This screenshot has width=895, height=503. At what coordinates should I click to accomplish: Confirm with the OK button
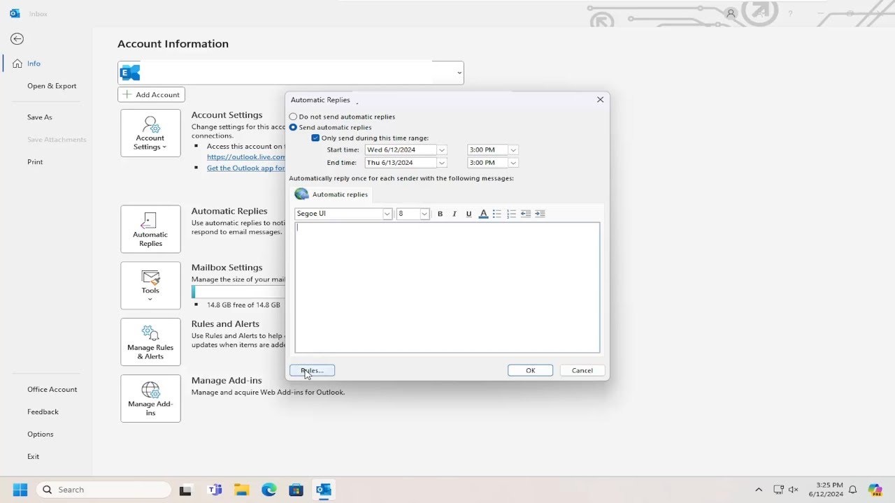click(x=530, y=370)
